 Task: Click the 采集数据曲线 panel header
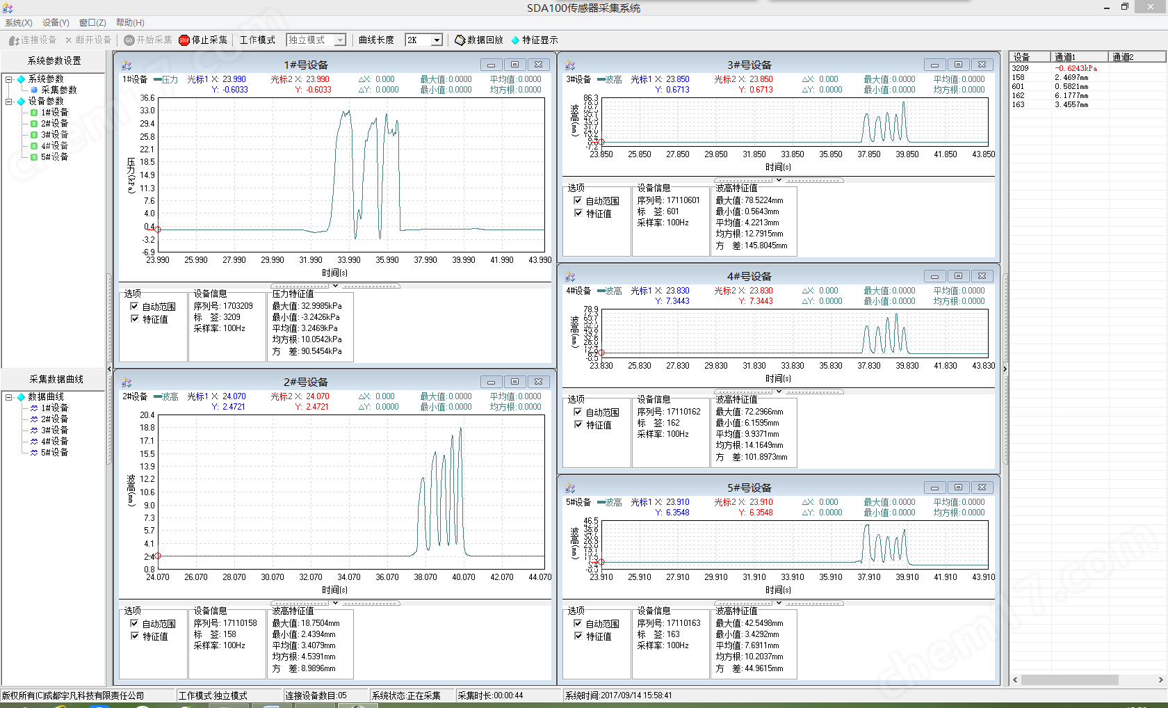pos(54,380)
